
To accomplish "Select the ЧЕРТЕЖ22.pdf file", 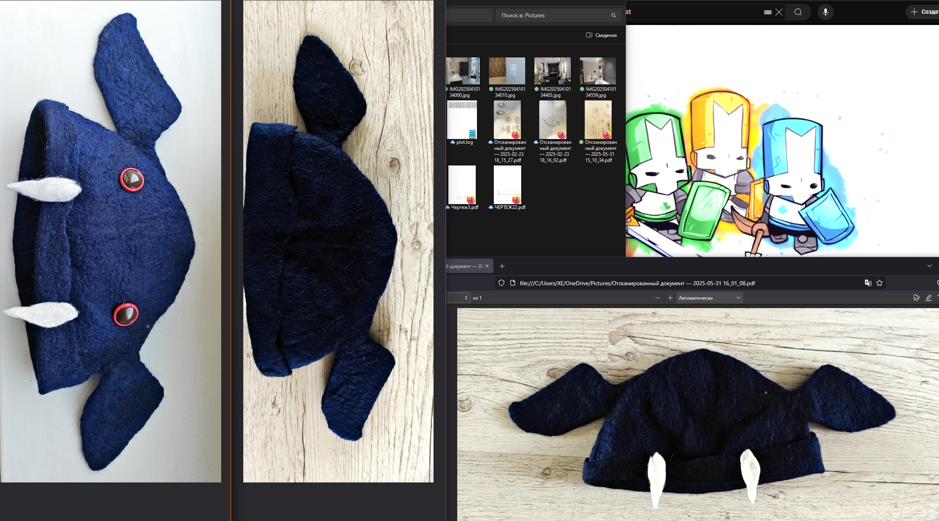I will point(508,188).
